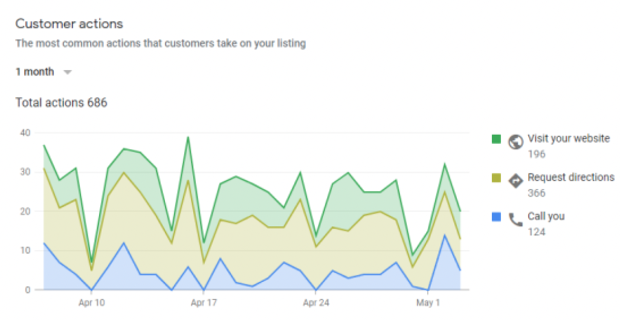Viewport: 620px width, 320px height.
Task: Click the olive Request directions legend swatch
Action: 496,178
